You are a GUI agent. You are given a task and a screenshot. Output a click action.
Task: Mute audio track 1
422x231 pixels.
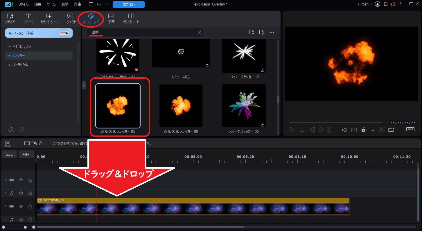tap(21, 220)
